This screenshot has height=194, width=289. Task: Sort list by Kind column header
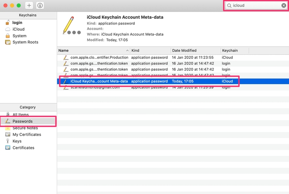[x=151, y=51]
